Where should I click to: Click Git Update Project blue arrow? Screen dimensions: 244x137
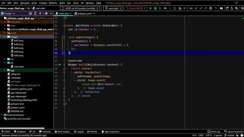pyautogui.click(x=196, y=8)
